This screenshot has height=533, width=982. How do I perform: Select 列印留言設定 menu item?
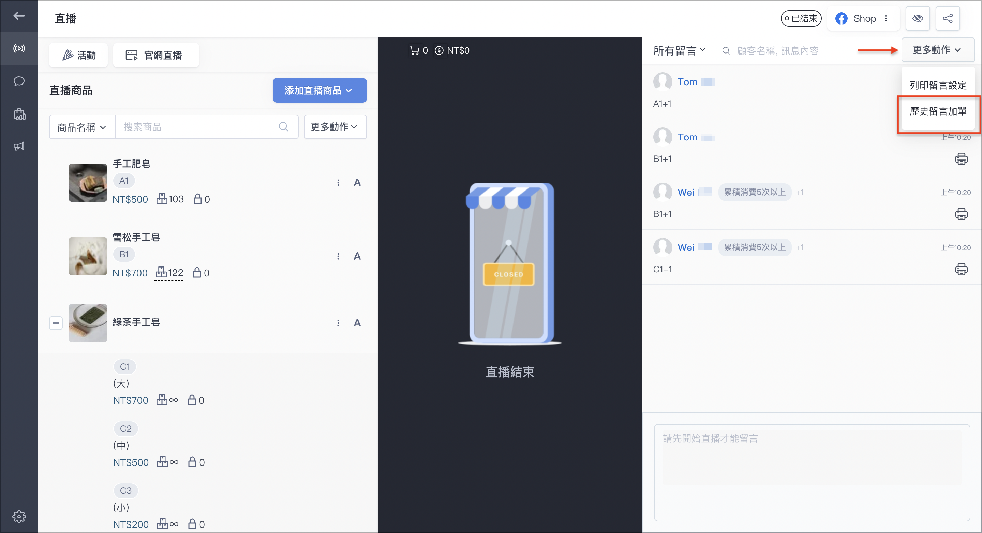pyautogui.click(x=938, y=85)
